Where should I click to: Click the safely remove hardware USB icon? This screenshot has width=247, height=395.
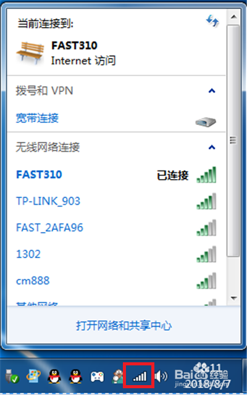click(x=12, y=376)
